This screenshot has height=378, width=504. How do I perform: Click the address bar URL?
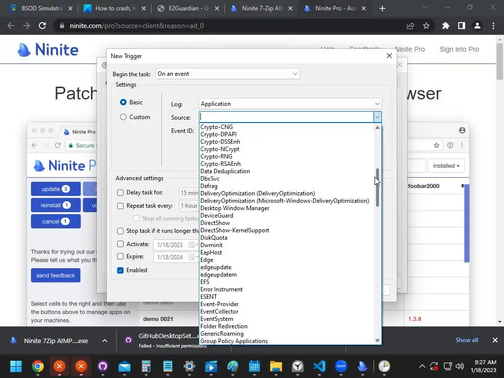pos(137,26)
